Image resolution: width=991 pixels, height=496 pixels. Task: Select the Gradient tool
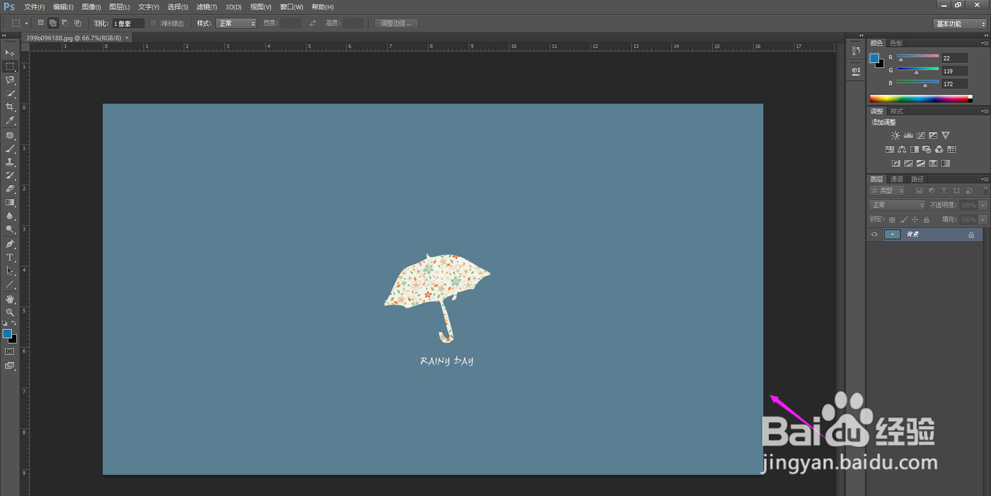(x=10, y=203)
